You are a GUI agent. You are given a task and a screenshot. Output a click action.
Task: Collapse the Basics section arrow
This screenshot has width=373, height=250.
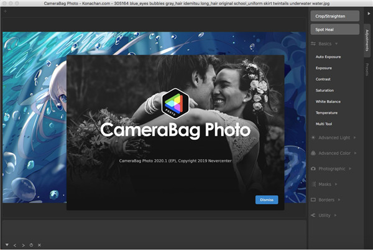[x=337, y=44]
